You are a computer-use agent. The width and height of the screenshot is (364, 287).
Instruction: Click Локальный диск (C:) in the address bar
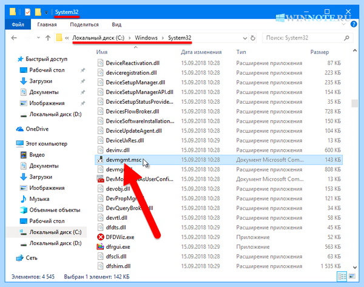98,38
